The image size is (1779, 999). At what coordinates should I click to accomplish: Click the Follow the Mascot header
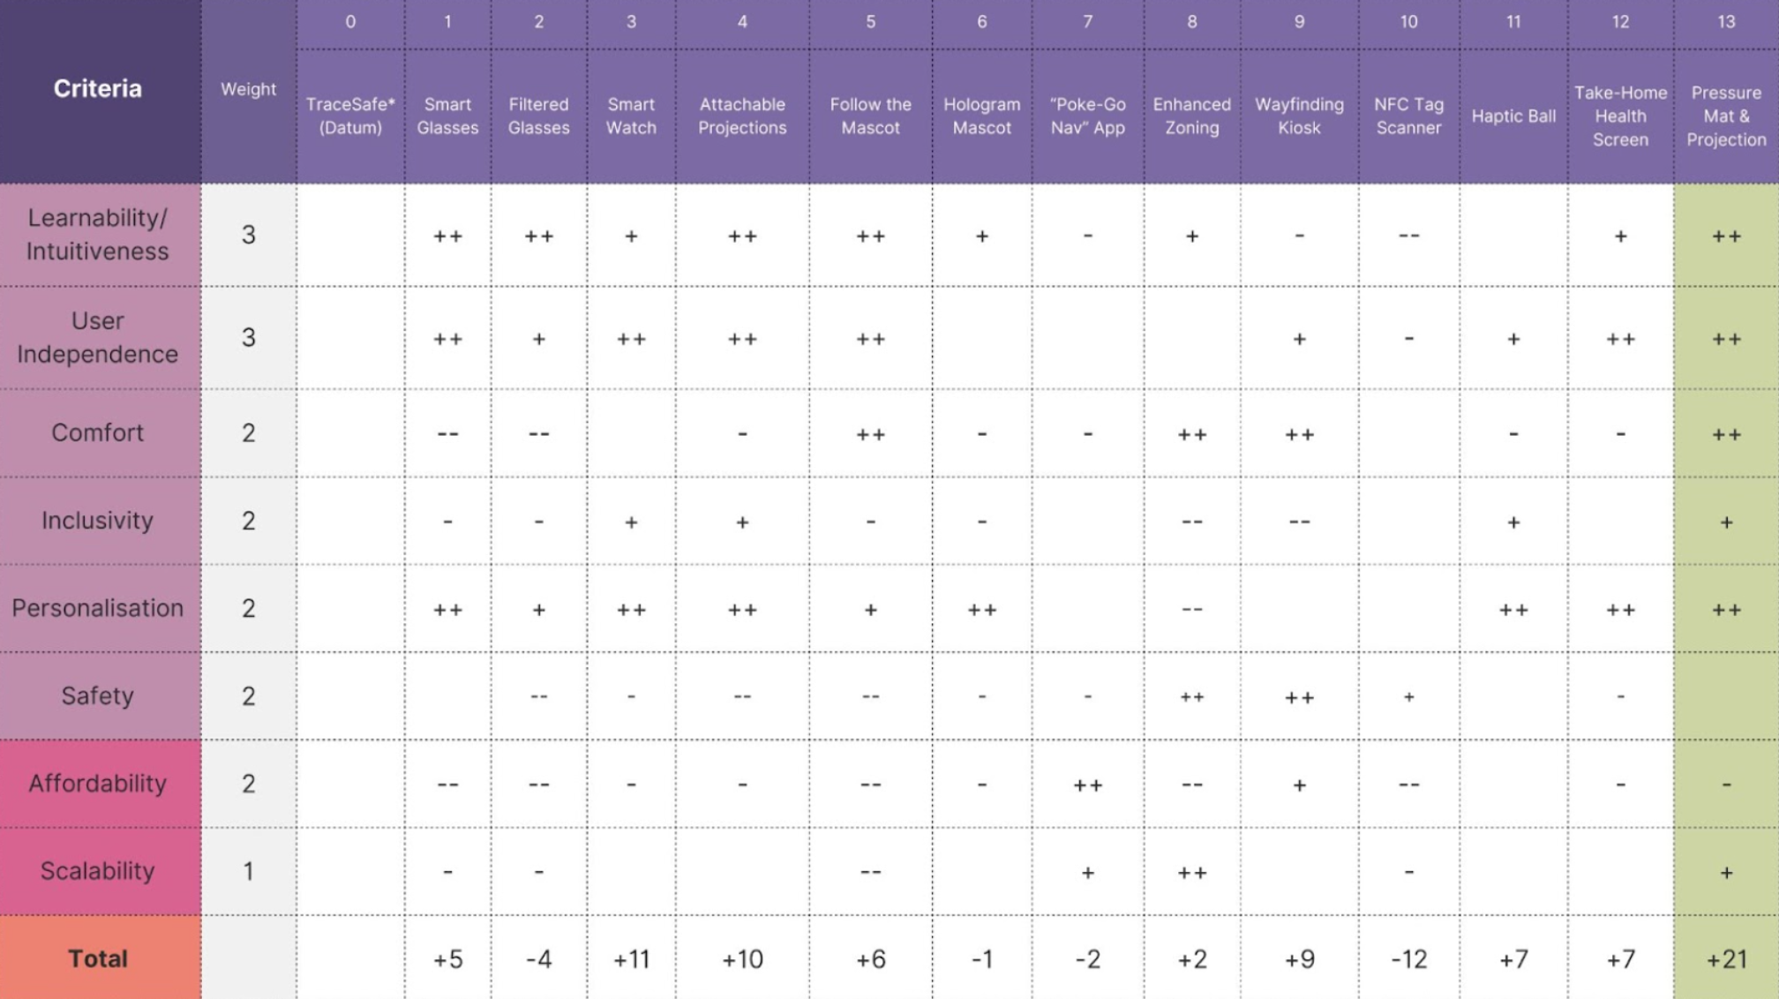coord(870,116)
